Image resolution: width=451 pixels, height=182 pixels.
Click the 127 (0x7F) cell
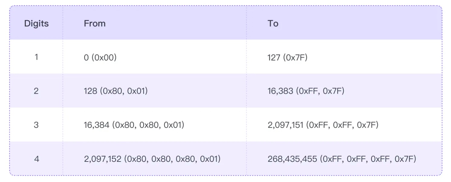pyautogui.click(x=287, y=57)
